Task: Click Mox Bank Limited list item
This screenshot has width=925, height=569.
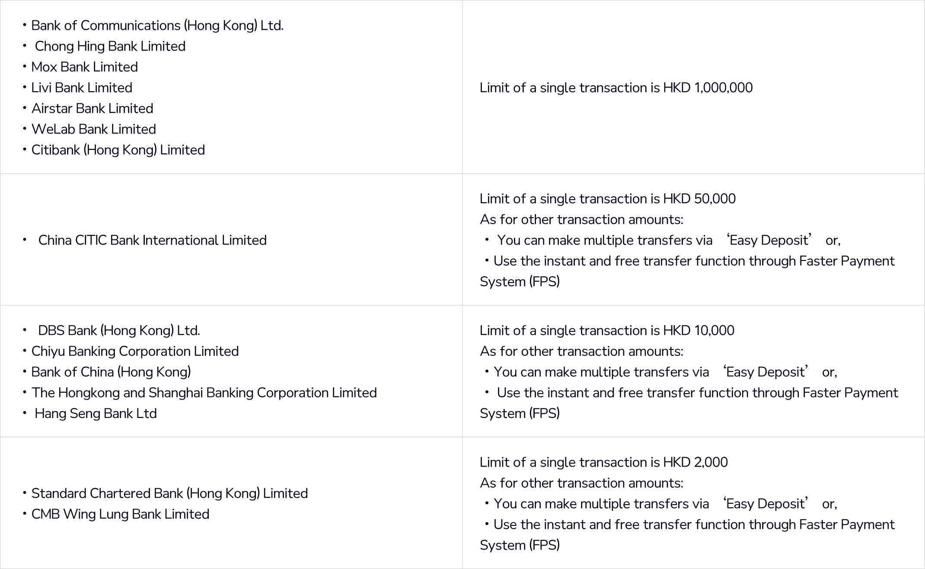Action: (84, 67)
